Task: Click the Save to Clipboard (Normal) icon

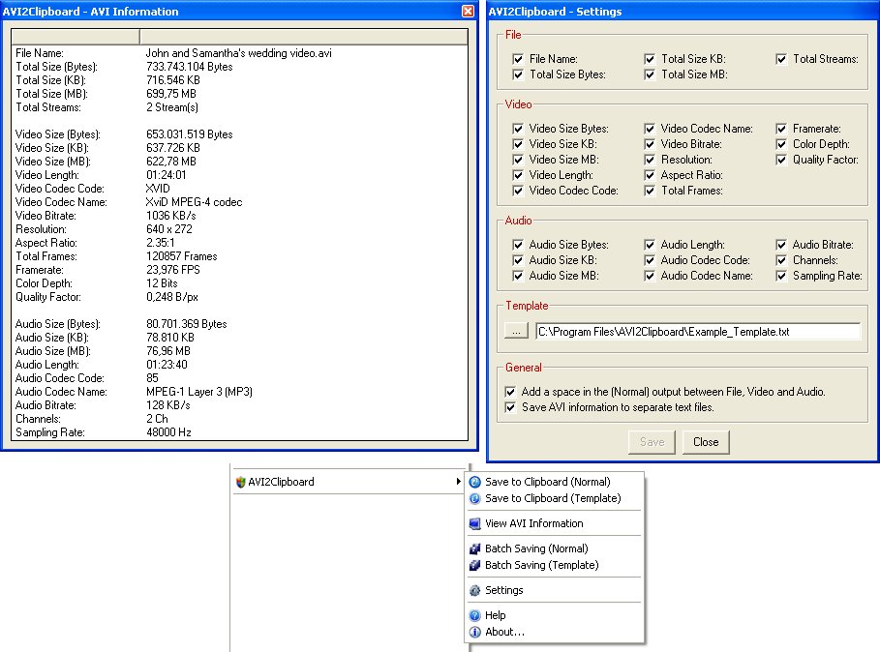Action: [474, 482]
